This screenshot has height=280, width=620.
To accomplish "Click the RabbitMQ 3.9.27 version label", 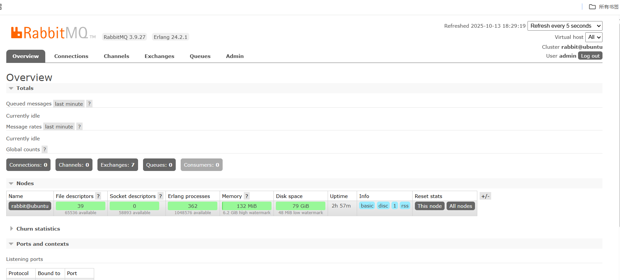I will [x=125, y=37].
